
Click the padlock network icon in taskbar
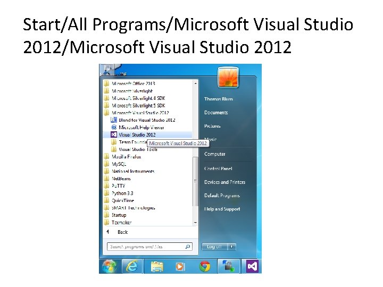click(x=228, y=266)
